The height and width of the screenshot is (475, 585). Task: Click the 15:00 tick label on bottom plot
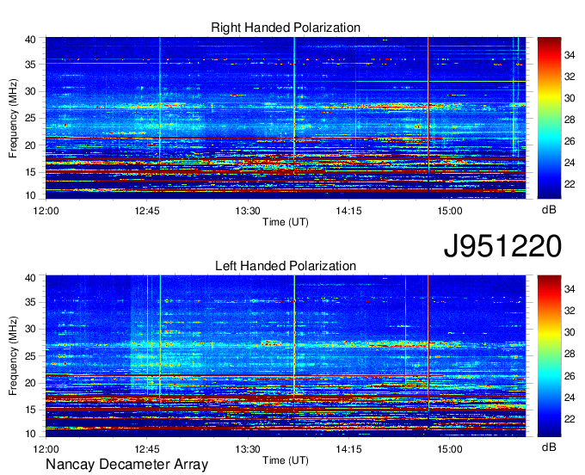click(x=450, y=449)
